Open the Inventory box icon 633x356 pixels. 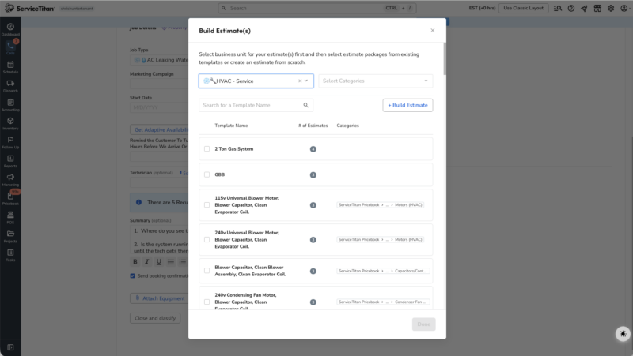(10, 121)
